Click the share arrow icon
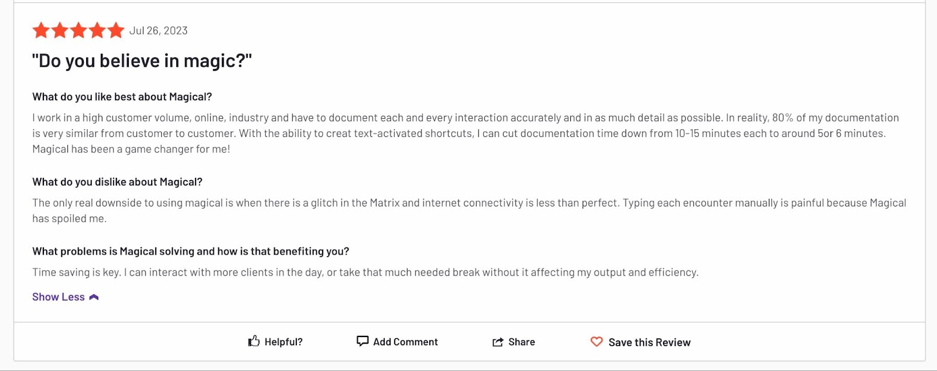 pyautogui.click(x=498, y=342)
